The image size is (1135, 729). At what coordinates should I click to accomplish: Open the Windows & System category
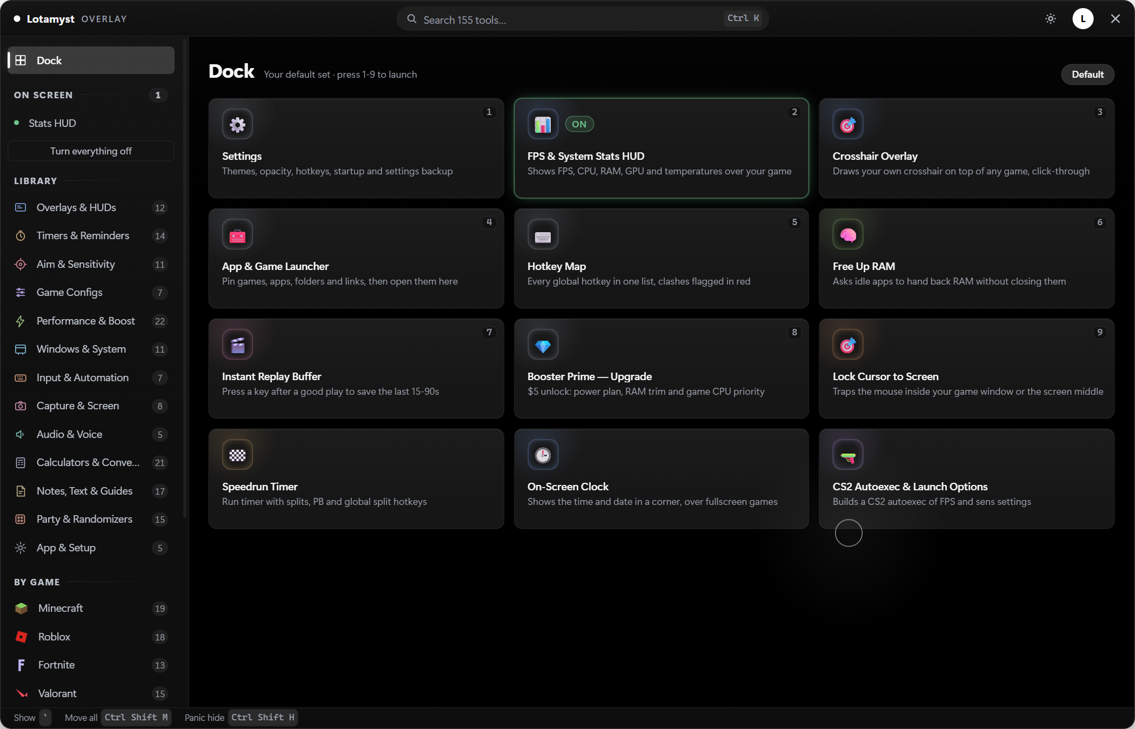tap(91, 349)
